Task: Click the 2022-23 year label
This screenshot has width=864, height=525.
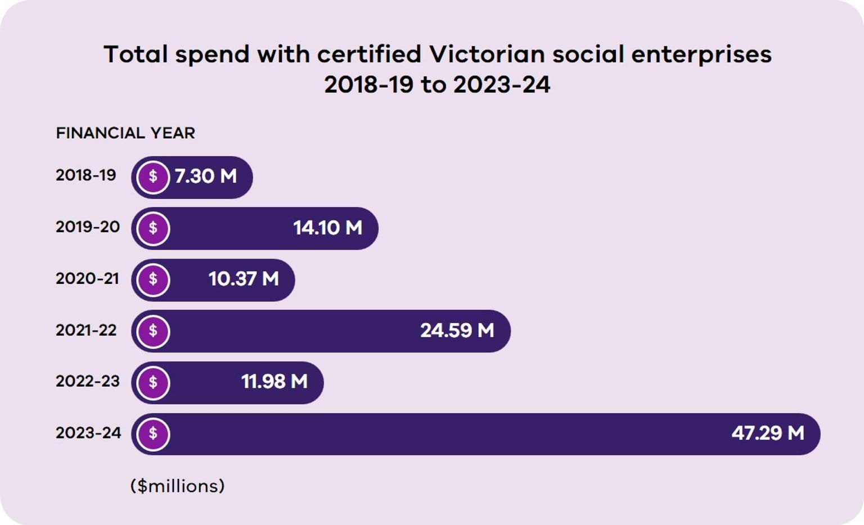Action: tap(88, 381)
